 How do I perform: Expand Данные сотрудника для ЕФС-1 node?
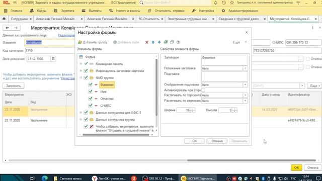click(80, 113)
